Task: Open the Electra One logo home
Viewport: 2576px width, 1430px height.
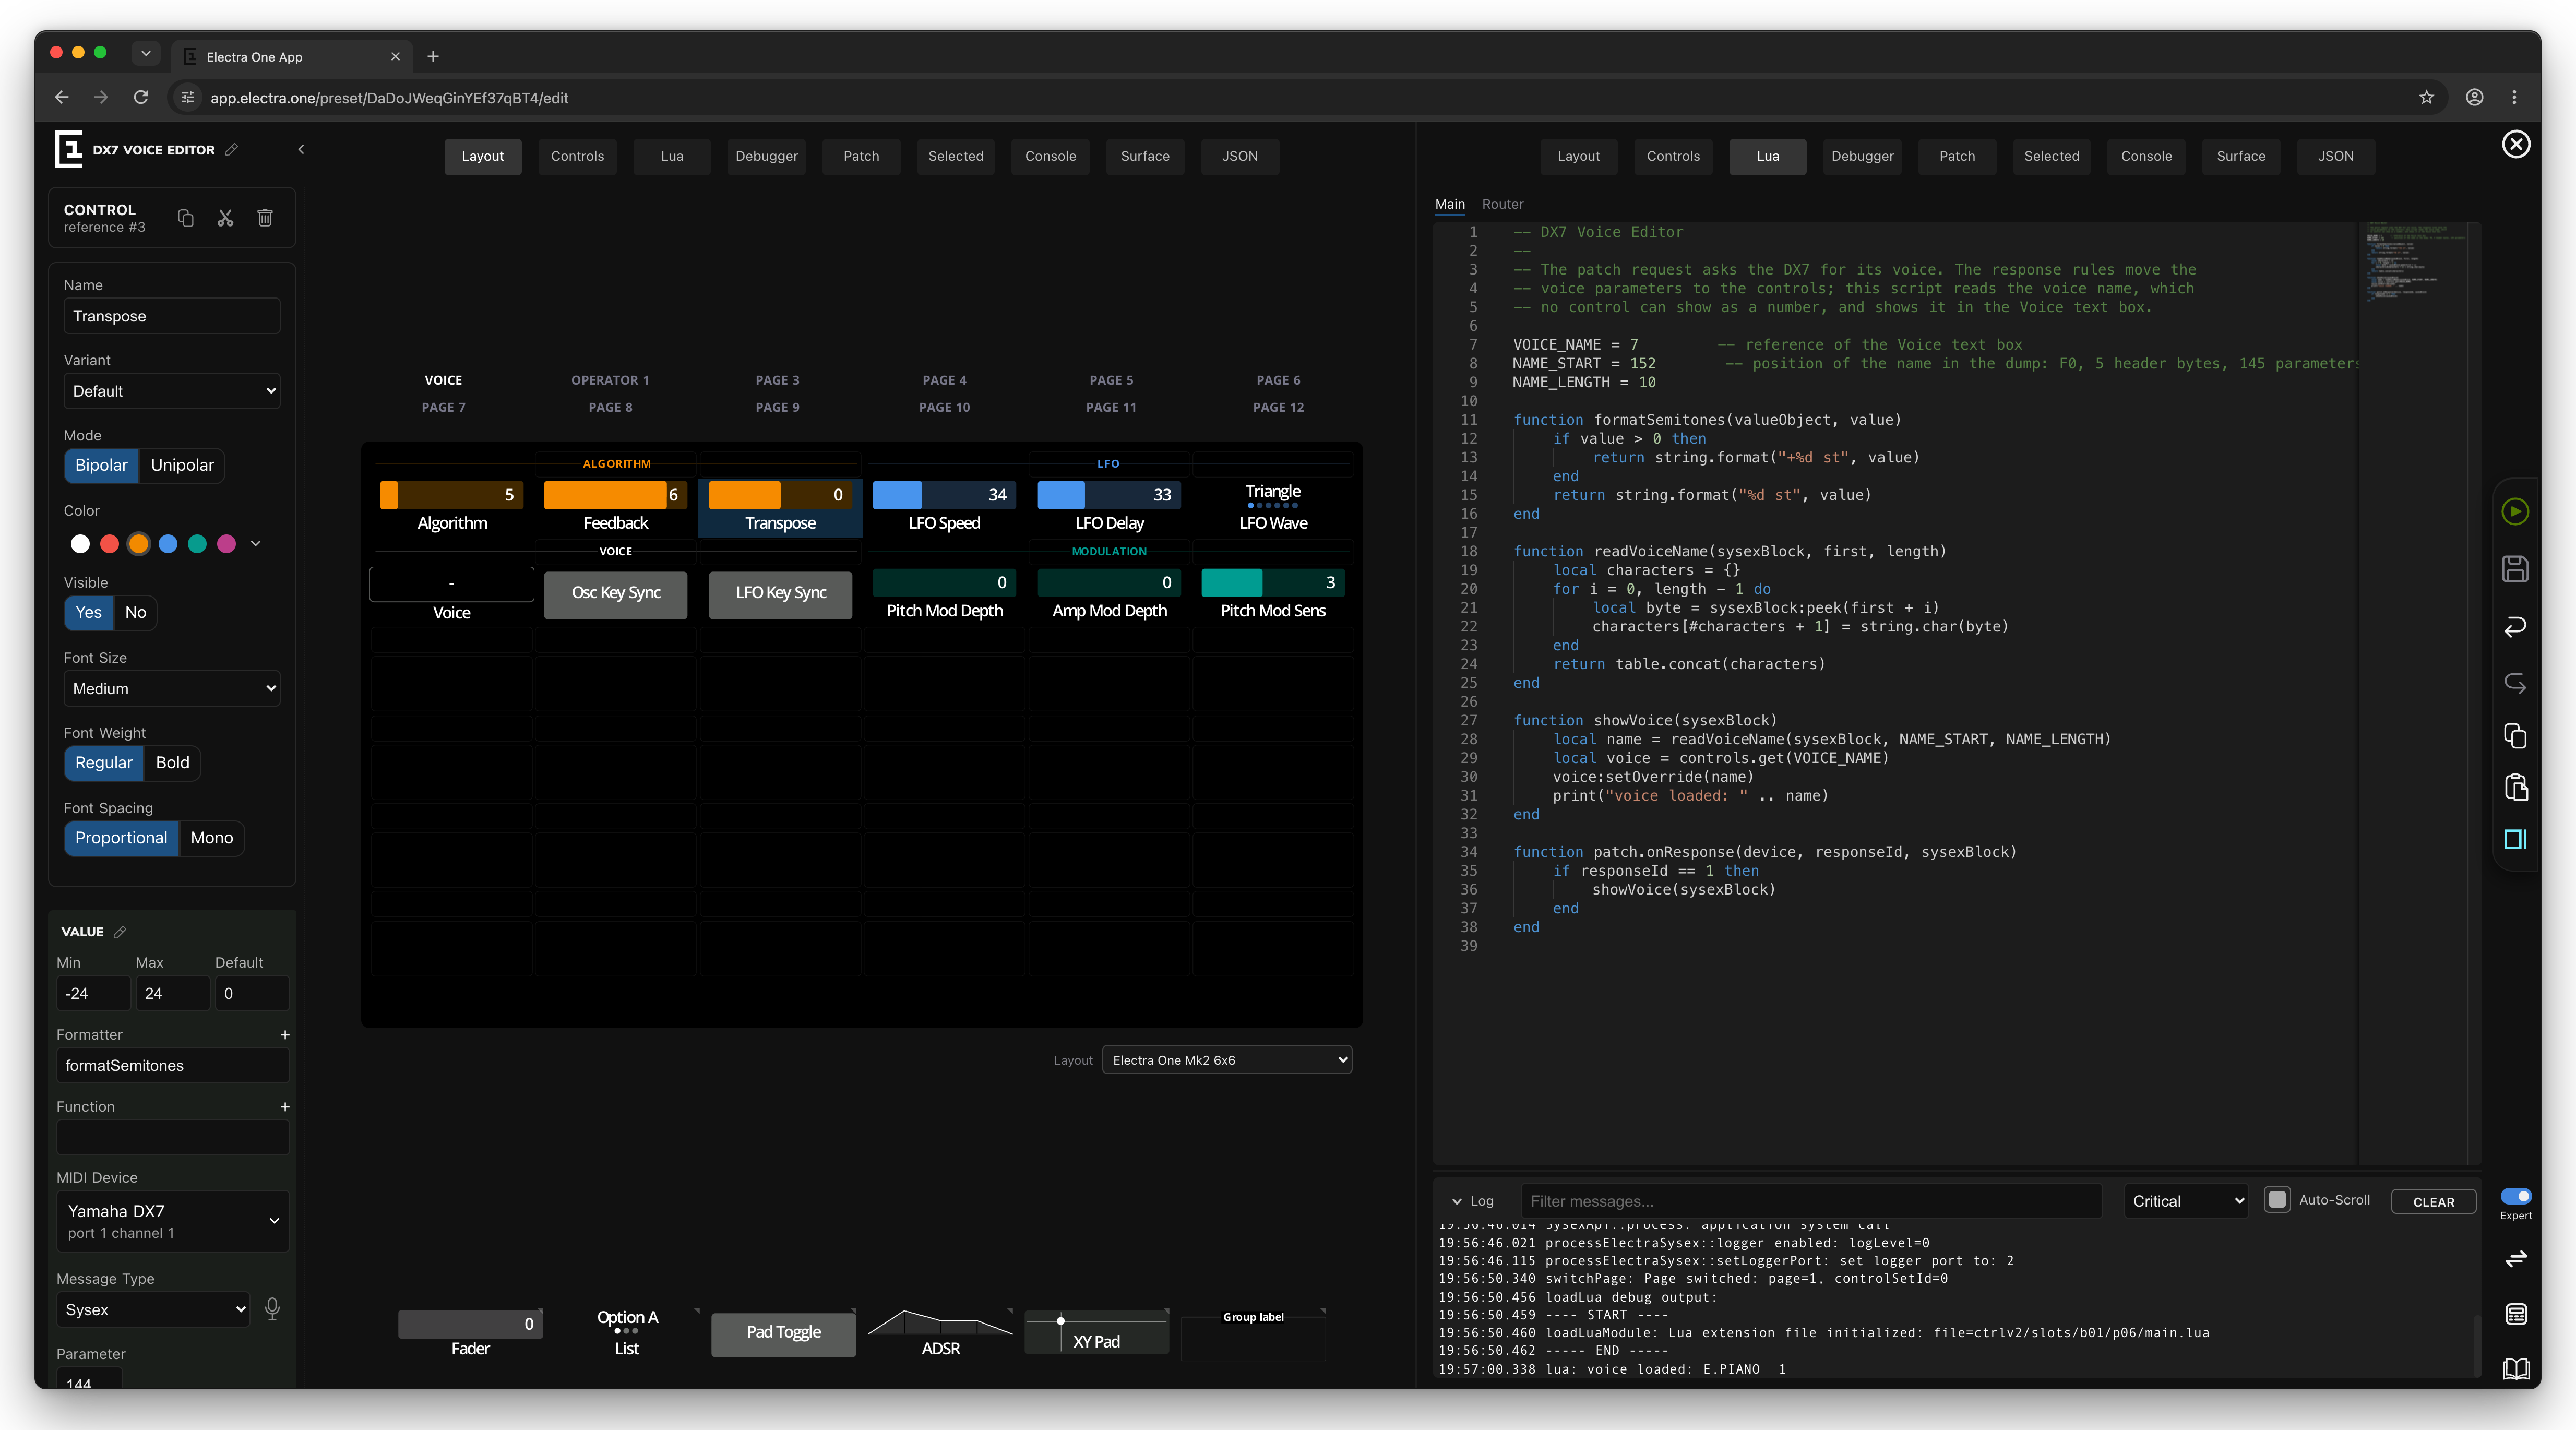Action: tap(68, 149)
